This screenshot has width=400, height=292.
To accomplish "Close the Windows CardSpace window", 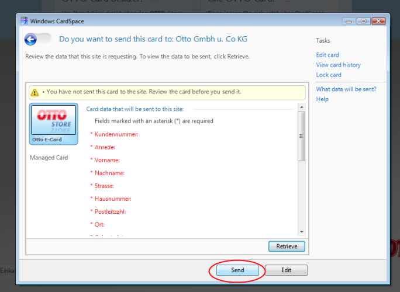I will point(378,21).
